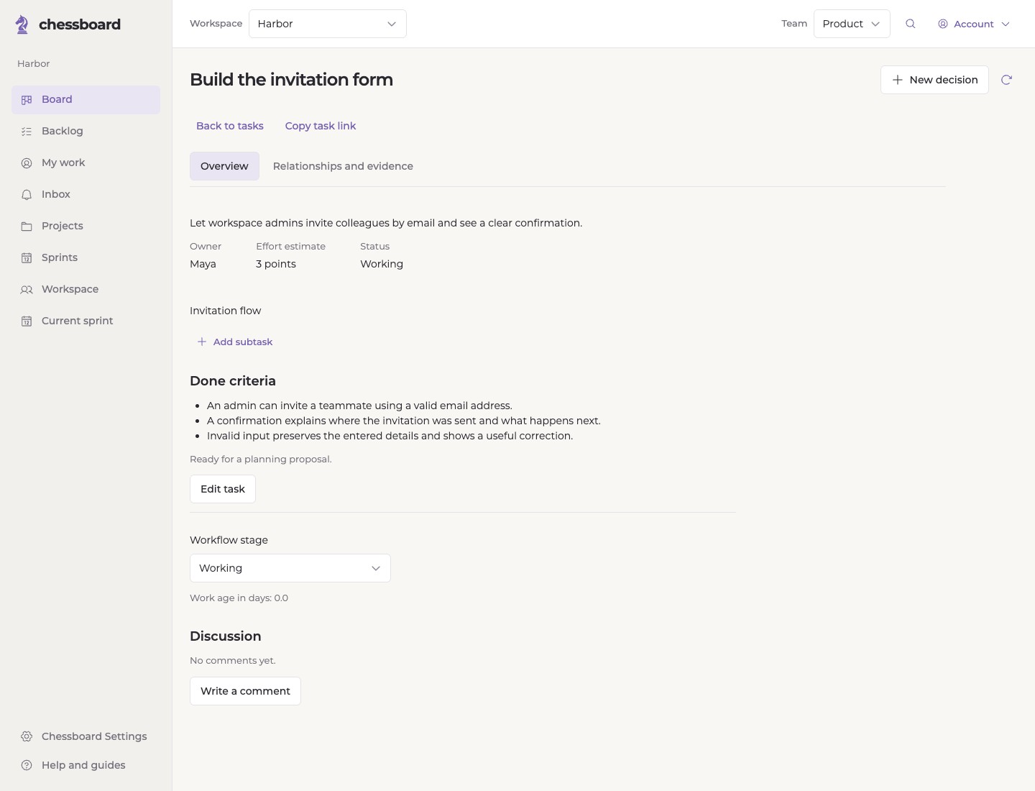Open Projects in the sidebar

pyautogui.click(x=86, y=227)
